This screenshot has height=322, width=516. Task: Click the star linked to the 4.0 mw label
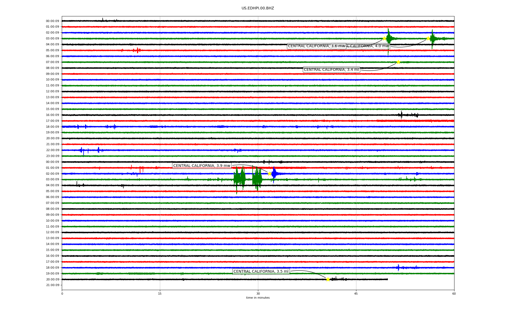pyautogui.click(x=428, y=38)
